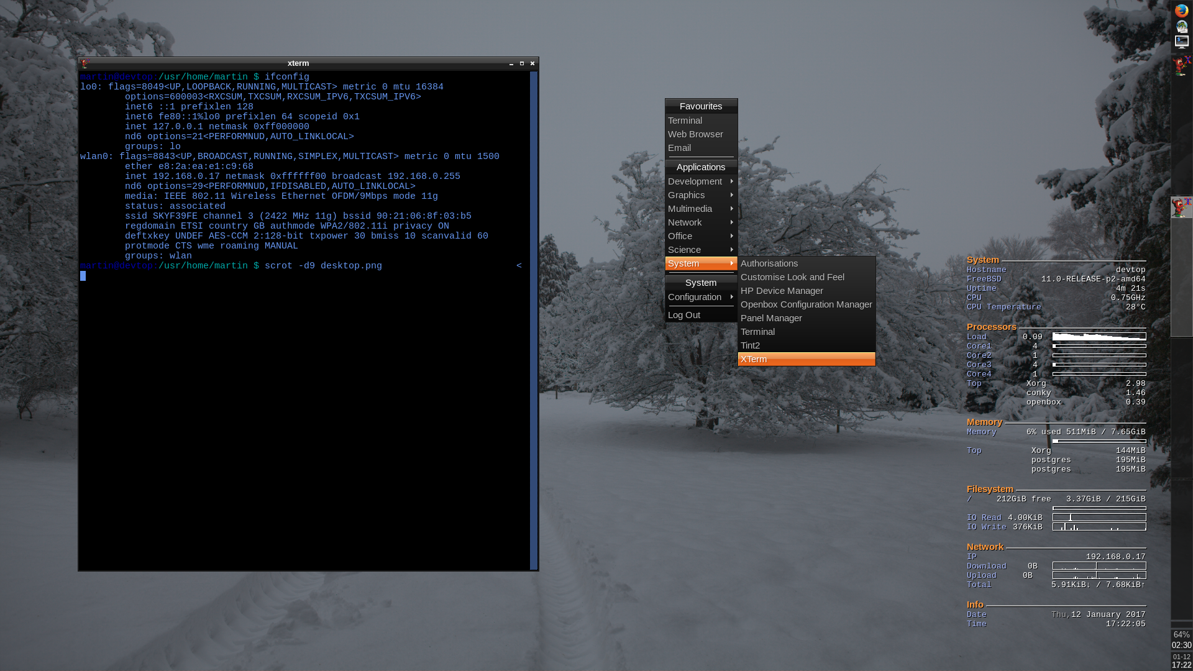Click the xterm window scrollbar
The width and height of the screenshot is (1193, 671).
(x=535, y=311)
